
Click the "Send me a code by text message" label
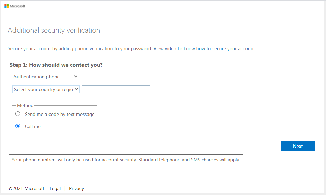click(x=60, y=114)
